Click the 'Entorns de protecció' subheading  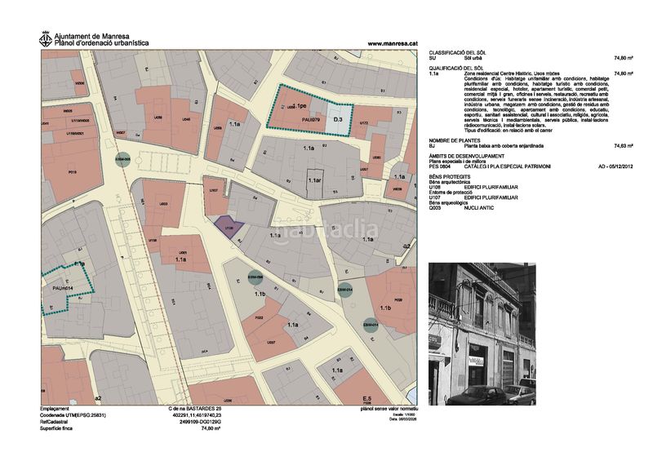coord(450,193)
